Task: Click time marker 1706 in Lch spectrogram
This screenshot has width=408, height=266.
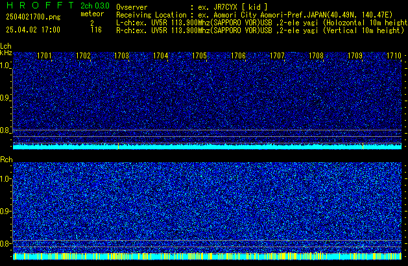Action: pyautogui.click(x=238, y=56)
